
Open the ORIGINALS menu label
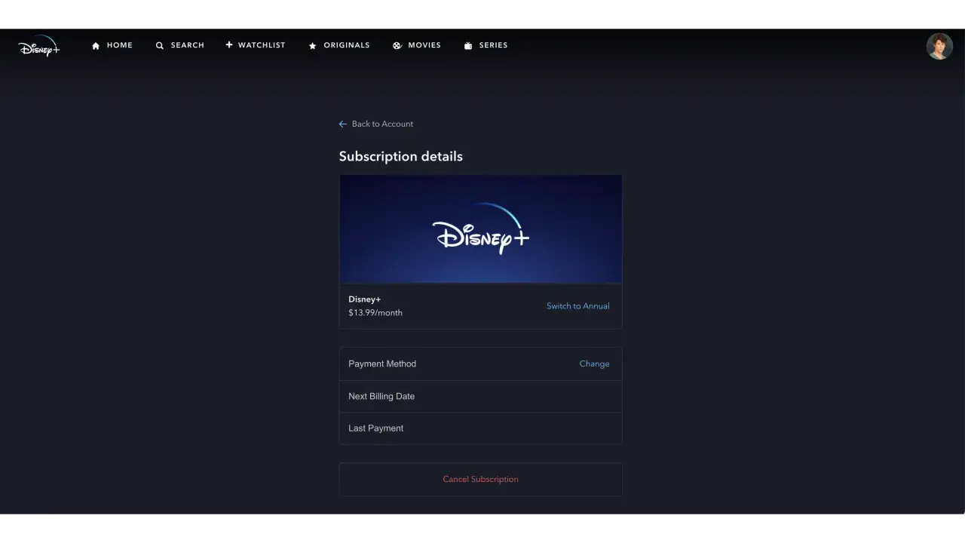tap(347, 45)
